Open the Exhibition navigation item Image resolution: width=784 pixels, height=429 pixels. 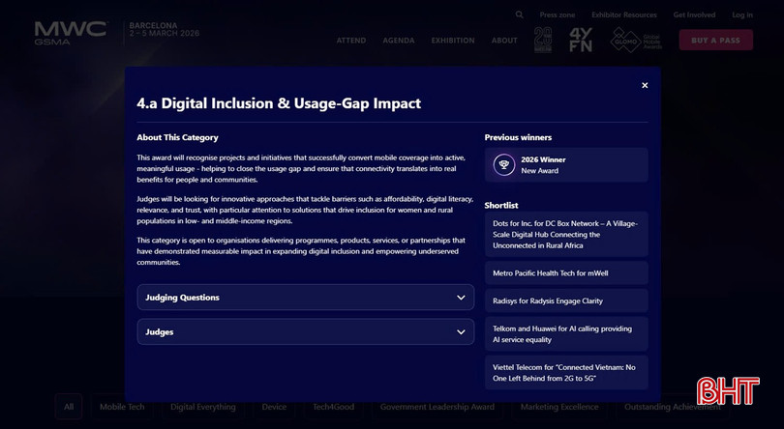[453, 41]
